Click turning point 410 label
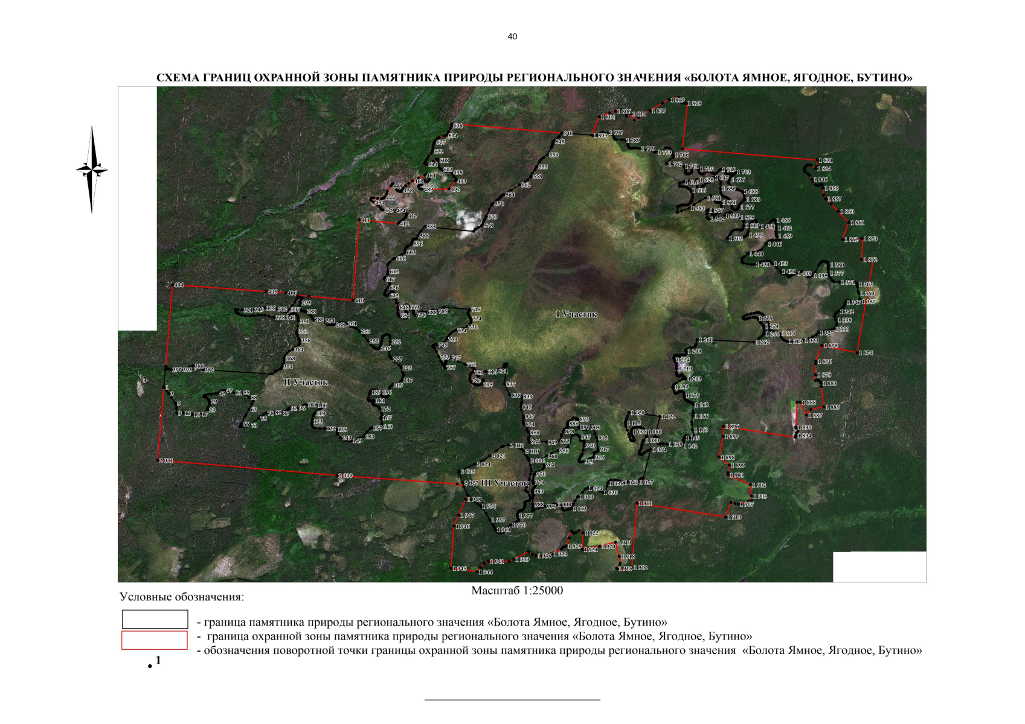This screenshot has height=724, width=1025. tap(359, 300)
